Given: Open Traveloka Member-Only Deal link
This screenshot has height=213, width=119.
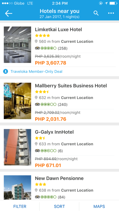Looking at the screenshot, I should tap(36, 71).
